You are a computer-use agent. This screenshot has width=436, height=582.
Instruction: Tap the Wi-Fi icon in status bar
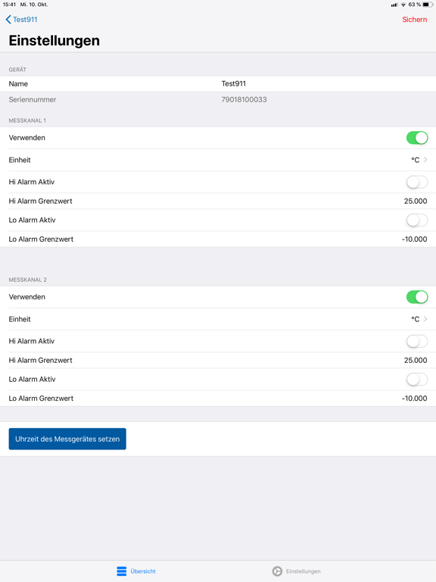403,5
